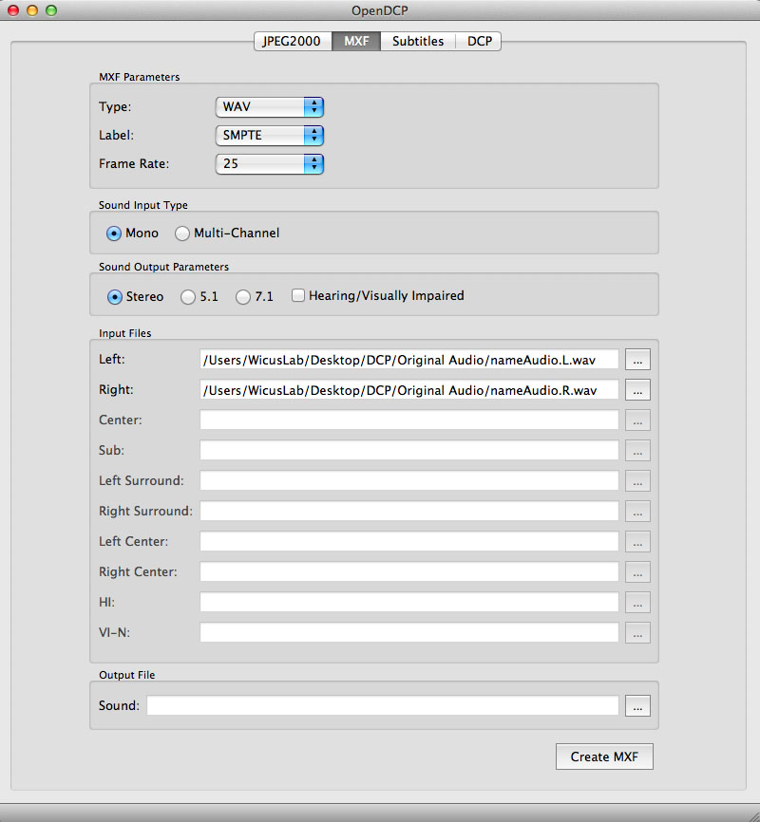Click the Left Surround input field
Image resolution: width=760 pixels, height=822 pixels.
click(x=408, y=480)
